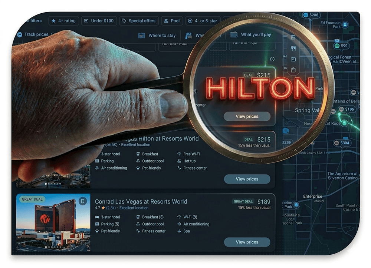Click GREAT DEAL badge on Conrad photo
The width and height of the screenshot is (371, 268).
[x=32, y=199]
